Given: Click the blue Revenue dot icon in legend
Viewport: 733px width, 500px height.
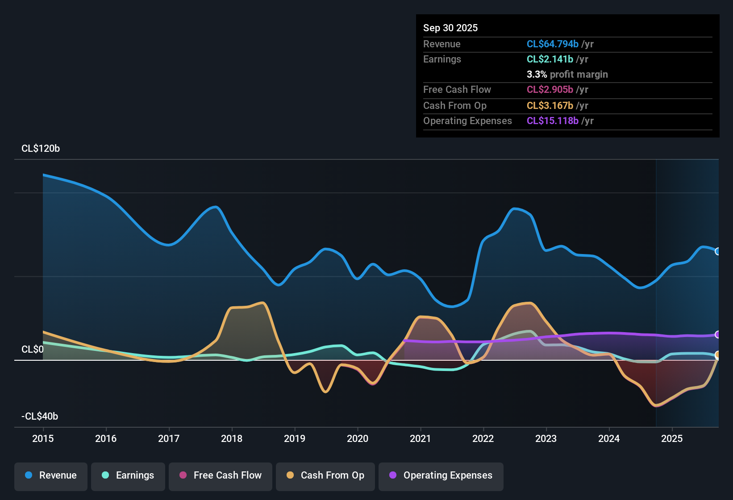Looking at the screenshot, I should (28, 475).
